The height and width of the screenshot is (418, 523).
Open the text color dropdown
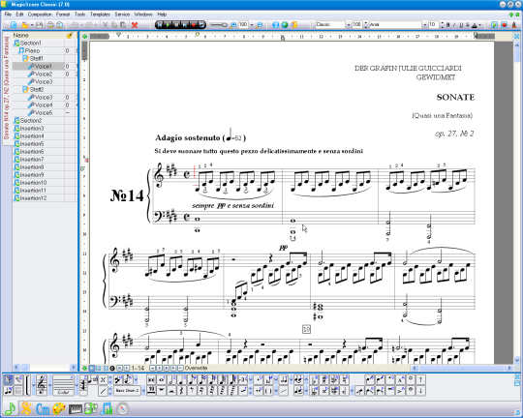[x=480, y=24]
